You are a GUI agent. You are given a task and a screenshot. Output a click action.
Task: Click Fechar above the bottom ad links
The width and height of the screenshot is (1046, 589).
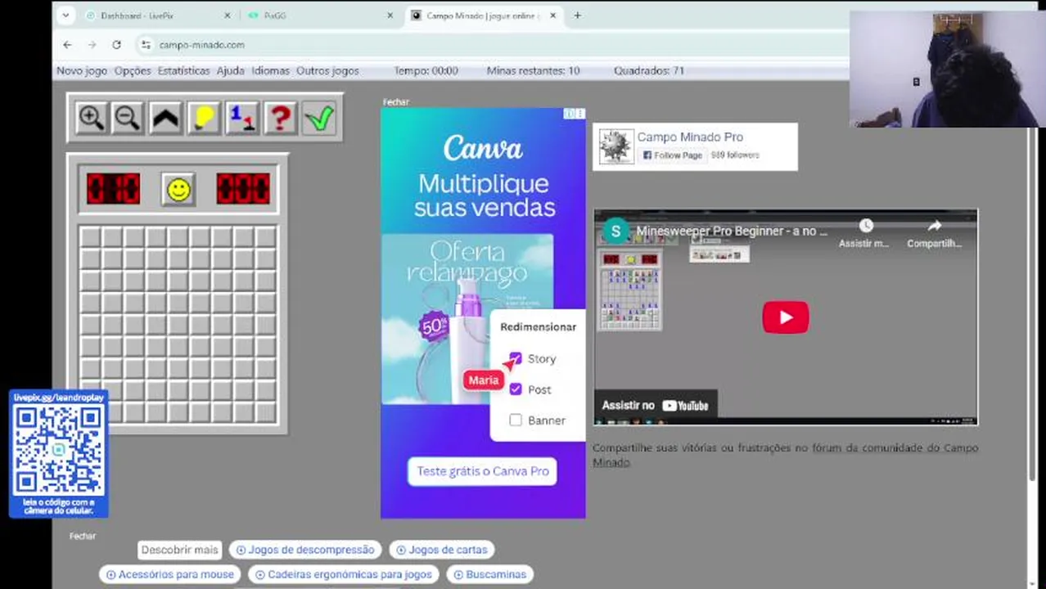pyautogui.click(x=83, y=536)
